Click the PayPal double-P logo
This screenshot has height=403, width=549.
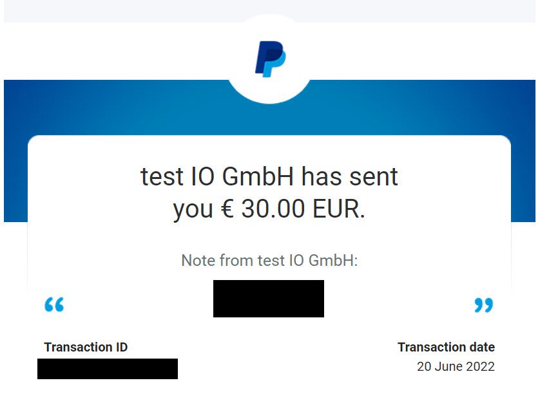[270, 59]
